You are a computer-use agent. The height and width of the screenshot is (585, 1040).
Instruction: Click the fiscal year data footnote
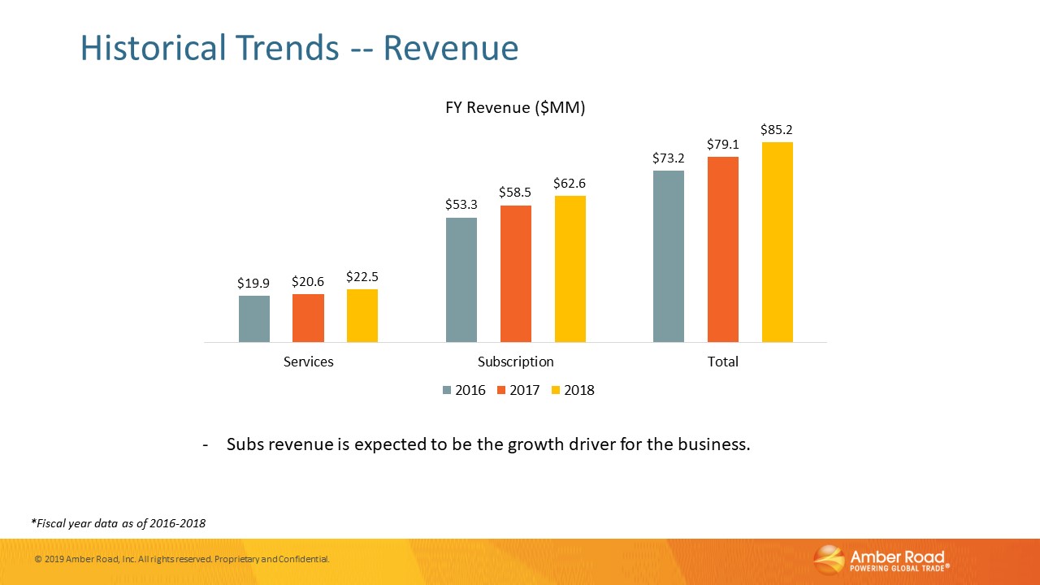(x=119, y=524)
